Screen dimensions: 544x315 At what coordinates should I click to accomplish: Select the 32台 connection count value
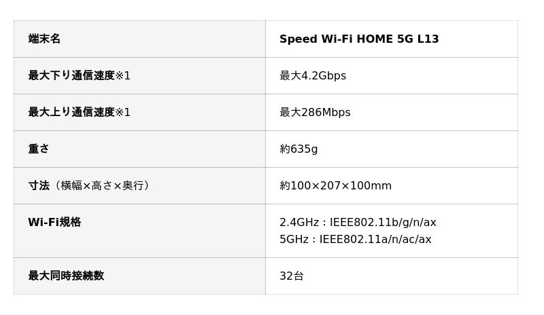click(292, 276)
